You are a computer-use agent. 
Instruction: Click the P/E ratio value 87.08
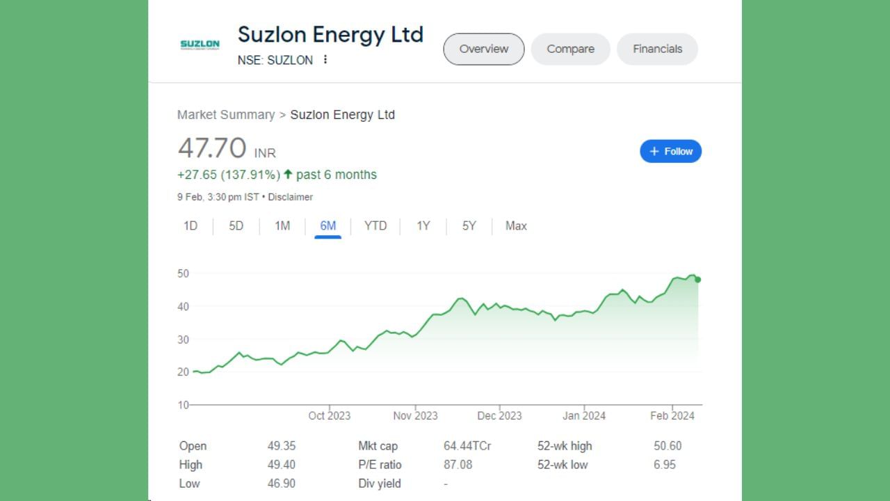458,465
